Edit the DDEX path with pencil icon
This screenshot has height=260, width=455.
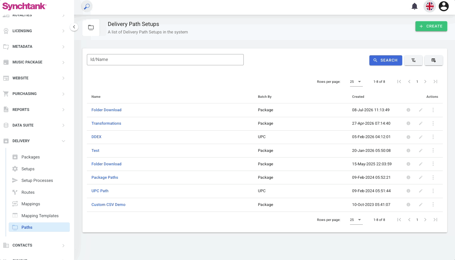(421, 137)
